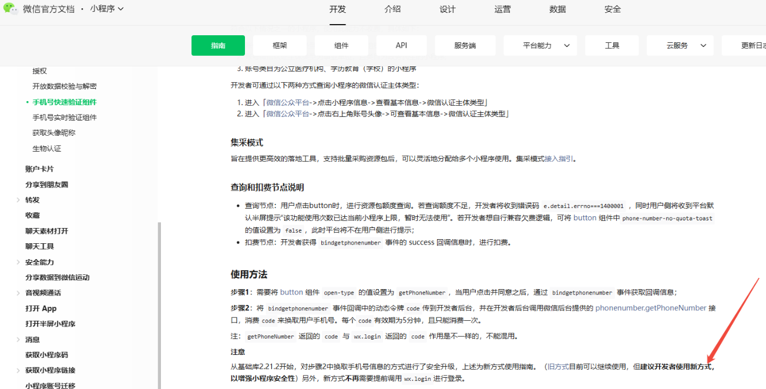Open 收藏 in the sidebar

pyautogui.click(x=32, y=215)
